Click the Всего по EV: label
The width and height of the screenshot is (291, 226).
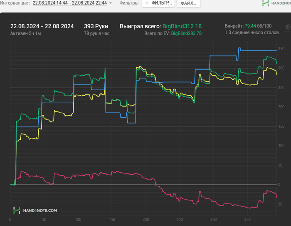[157, 33]
